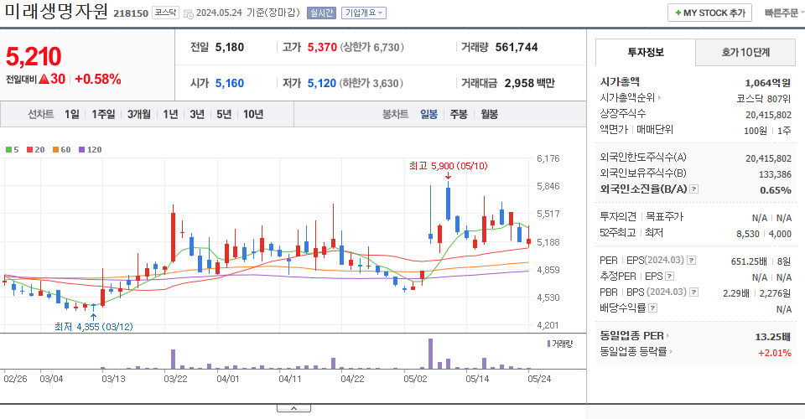Click the 외국인보유주식수 value 133,386
The image size is (805, 419).
coord(775,174)
